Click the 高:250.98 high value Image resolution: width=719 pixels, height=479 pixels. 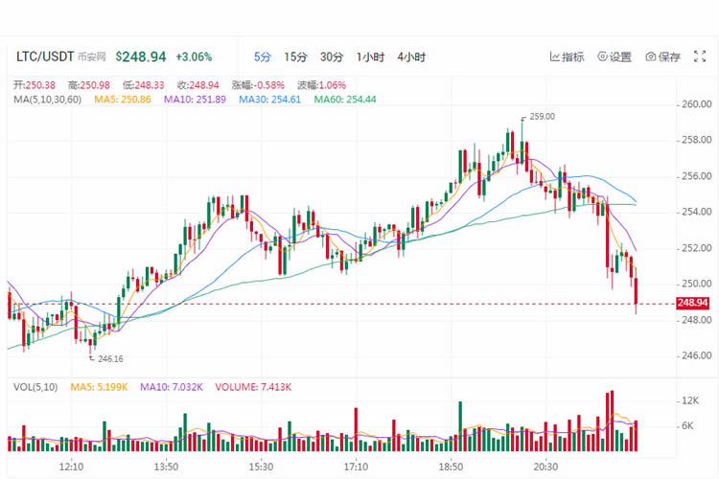click(89, 85)
